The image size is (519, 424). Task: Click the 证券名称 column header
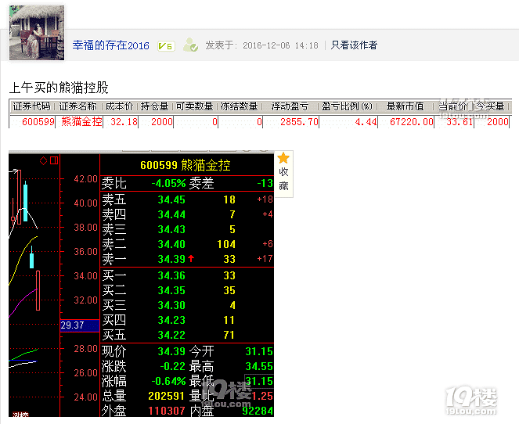point(78,106)
